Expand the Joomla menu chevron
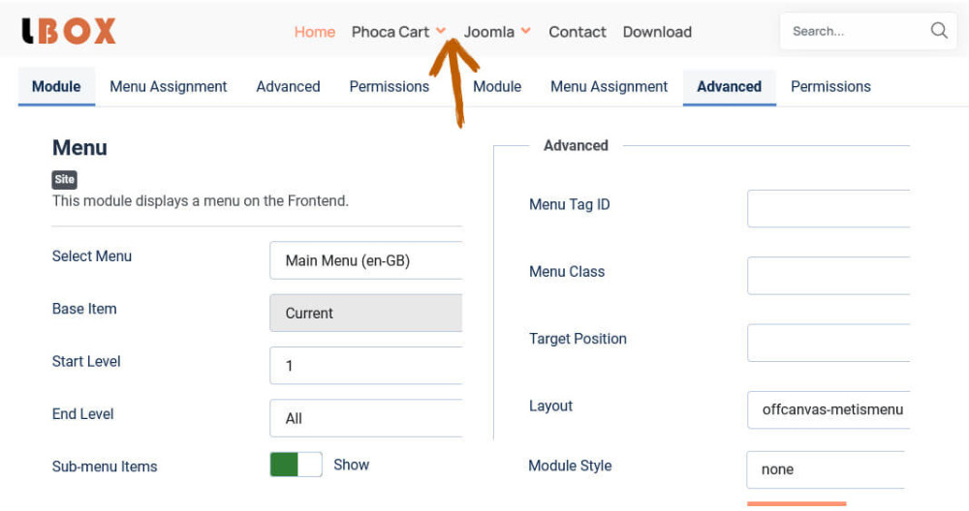 click(x=526, y=31)
